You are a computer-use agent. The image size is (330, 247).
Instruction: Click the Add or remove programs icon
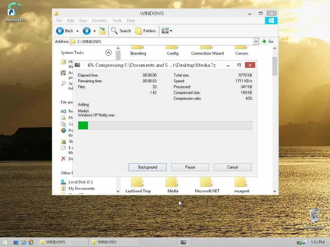click(x=63, y=73)
